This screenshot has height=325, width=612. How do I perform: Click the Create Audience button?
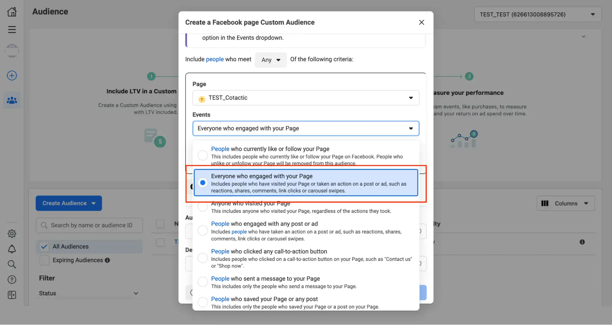69,203
